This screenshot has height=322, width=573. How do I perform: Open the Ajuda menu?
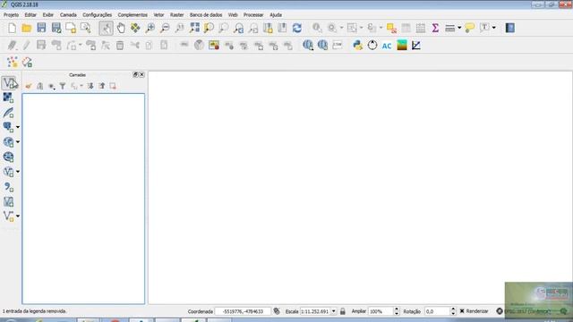(x=276, y=15)
